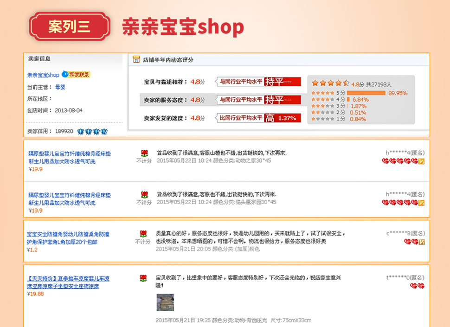Click gold badge icon next to c******8 hearts
The height and width of the screenshot is (327, 450).
(422, 242)
